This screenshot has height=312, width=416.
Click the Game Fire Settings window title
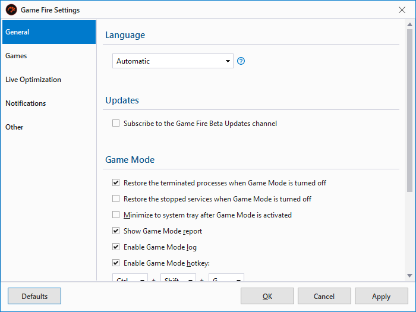[50, 10]
